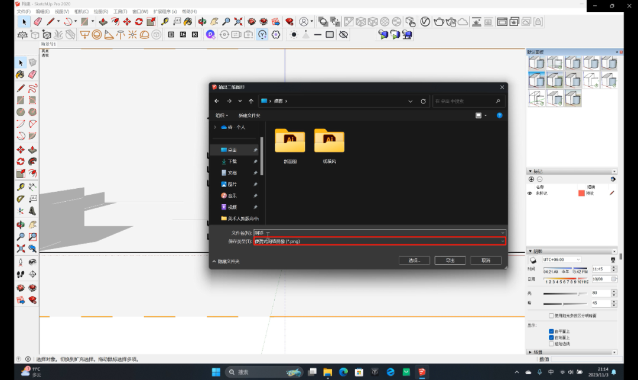638x380 pixels.
Task: Click the add tag plus icon
Action: [531, 179]
